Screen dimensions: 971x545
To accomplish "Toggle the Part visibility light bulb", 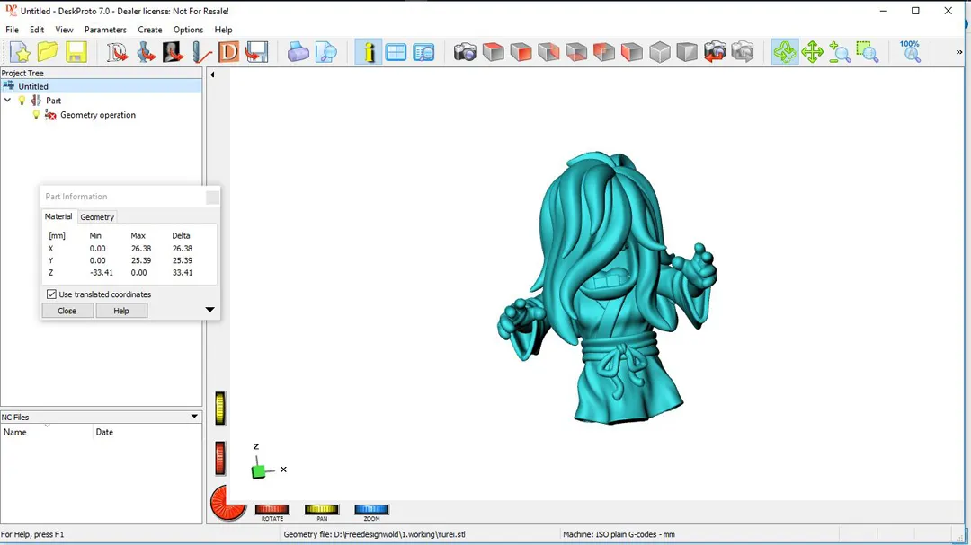I will tap(22, 101).
